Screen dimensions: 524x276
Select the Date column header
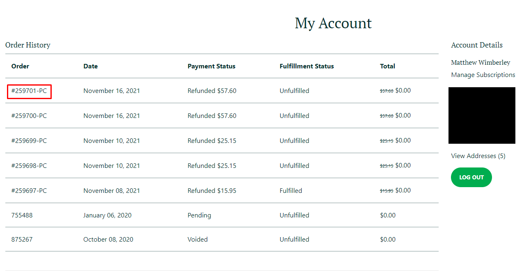pyautogui.click(x=91, y=66)
